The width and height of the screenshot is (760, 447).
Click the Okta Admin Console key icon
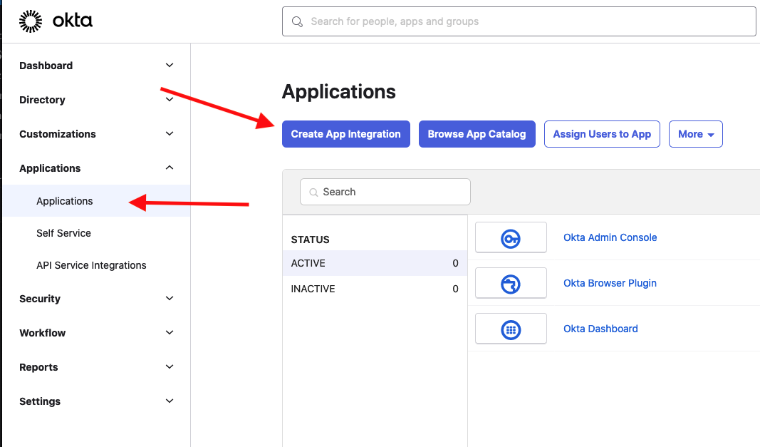pos(511,238)
